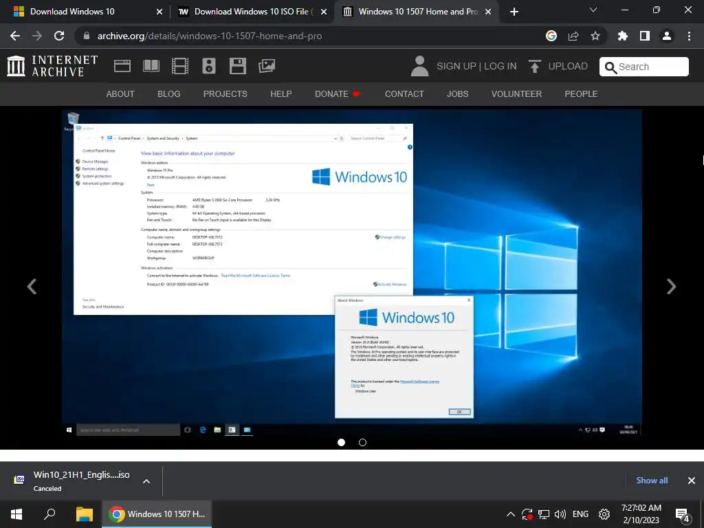Reload the page

[59, 36]
